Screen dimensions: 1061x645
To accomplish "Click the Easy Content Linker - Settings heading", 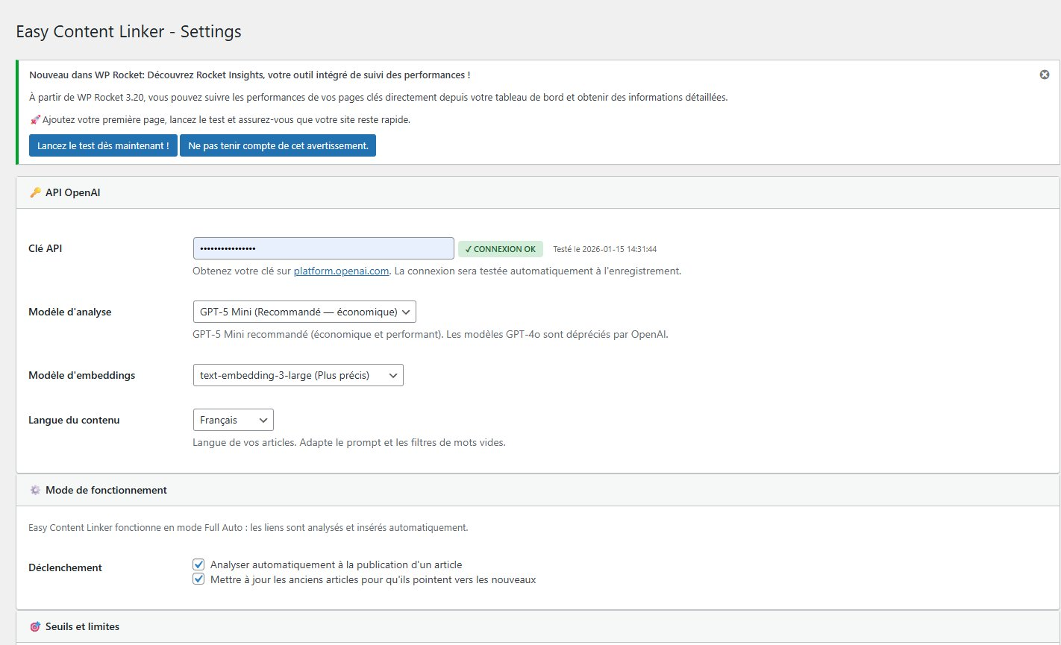I will point(128,31).
